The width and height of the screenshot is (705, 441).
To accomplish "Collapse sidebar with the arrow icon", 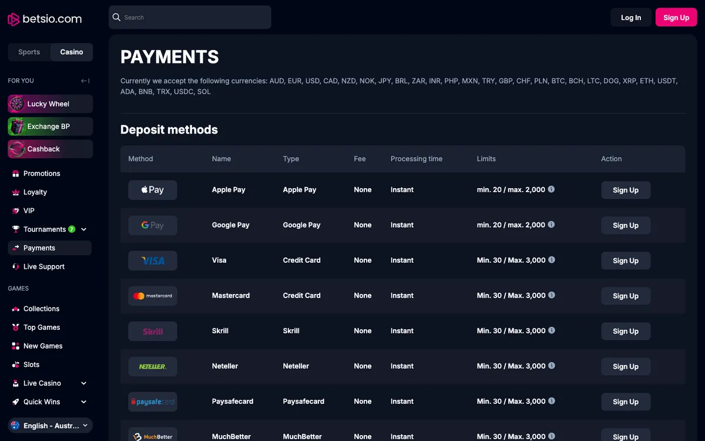I will 85,81.
